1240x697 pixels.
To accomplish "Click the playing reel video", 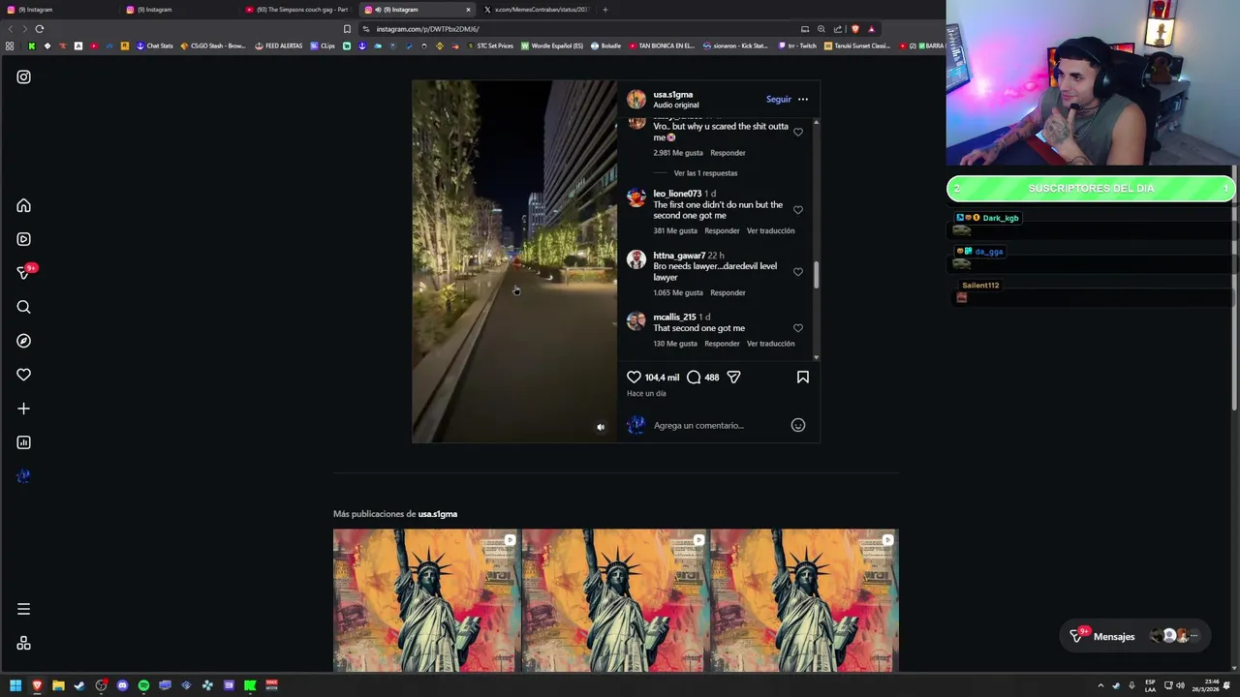I will click(514, 261).
